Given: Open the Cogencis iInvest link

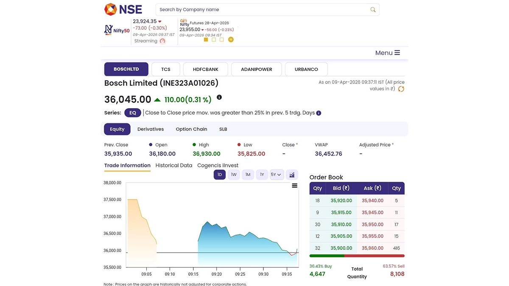Looking at the screenshot, I should pos(218,166).
